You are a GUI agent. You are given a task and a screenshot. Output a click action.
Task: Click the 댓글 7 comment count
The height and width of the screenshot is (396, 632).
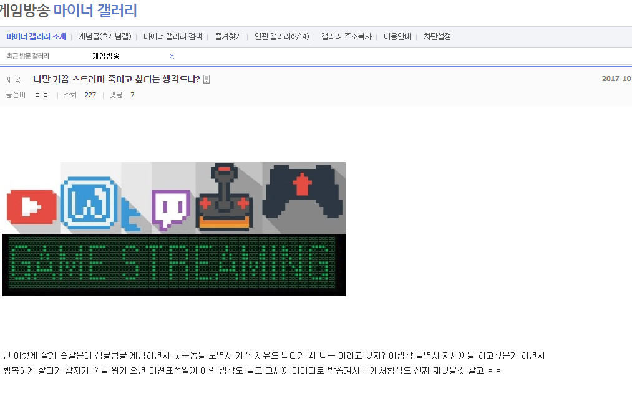coord(122,95)
